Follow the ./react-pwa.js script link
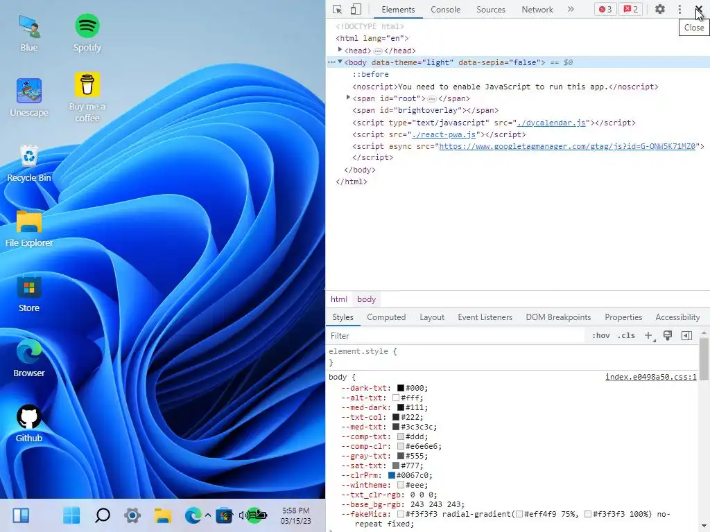 pos(444,134)
